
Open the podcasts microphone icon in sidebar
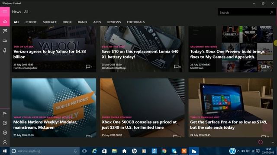point(5,50)
